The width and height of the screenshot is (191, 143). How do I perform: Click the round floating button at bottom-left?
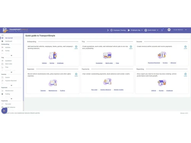pos(4,111)
